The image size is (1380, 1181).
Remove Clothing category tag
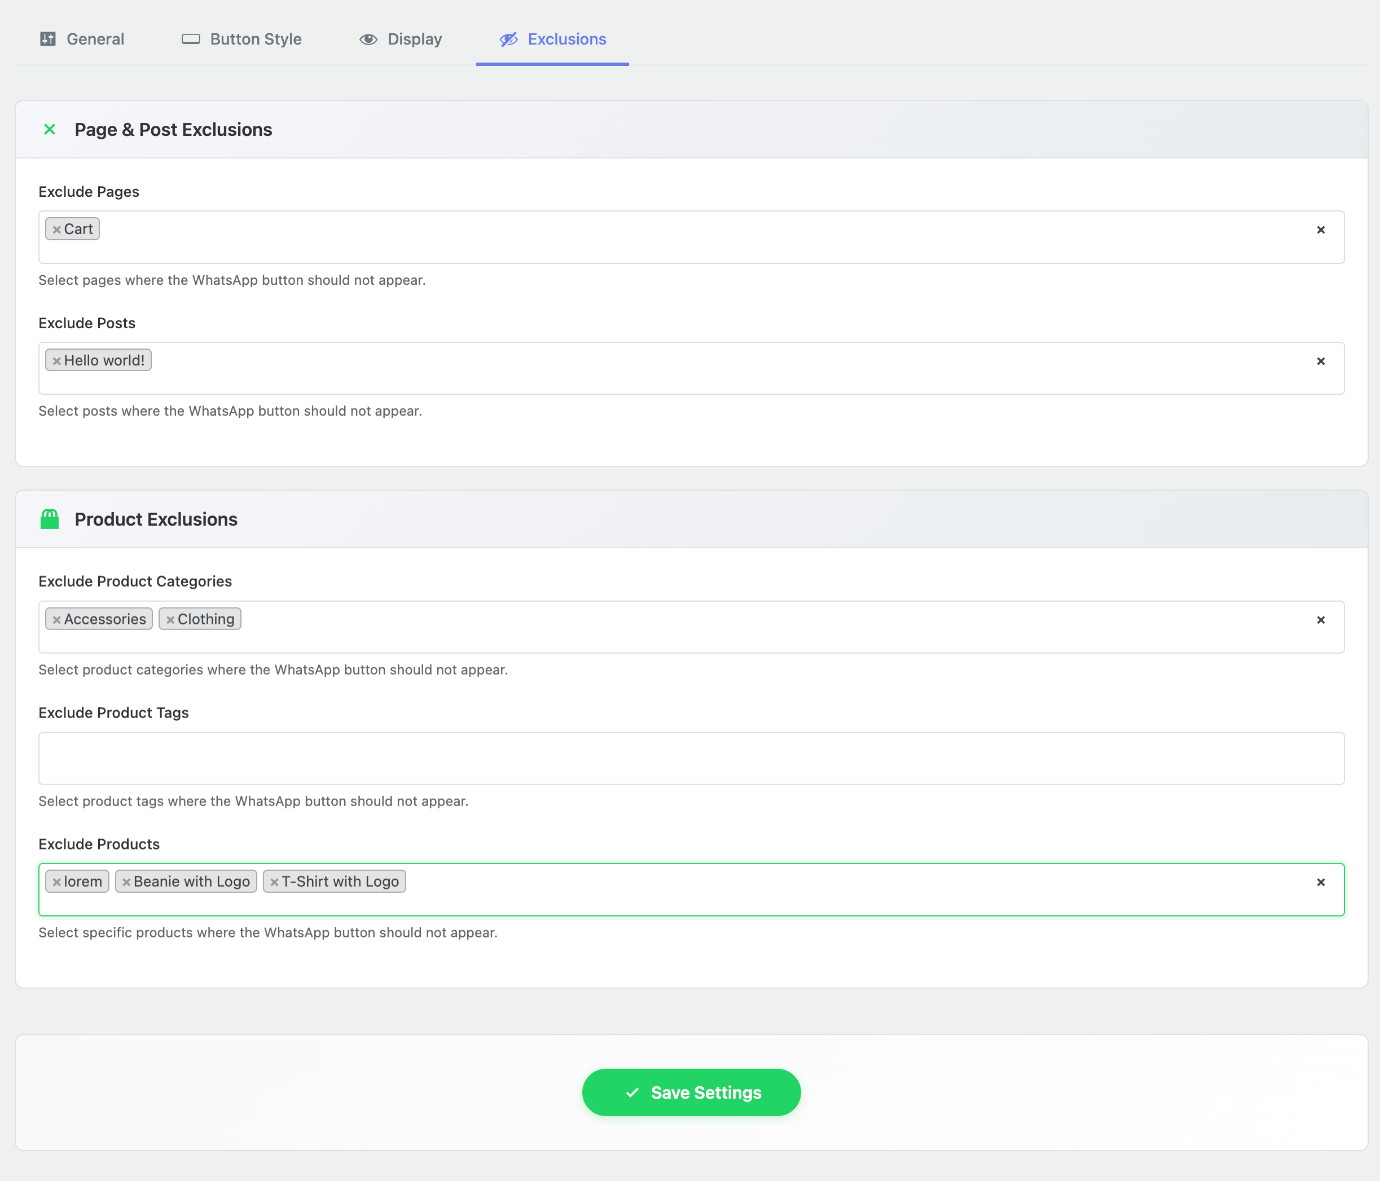tap(170, 620)
